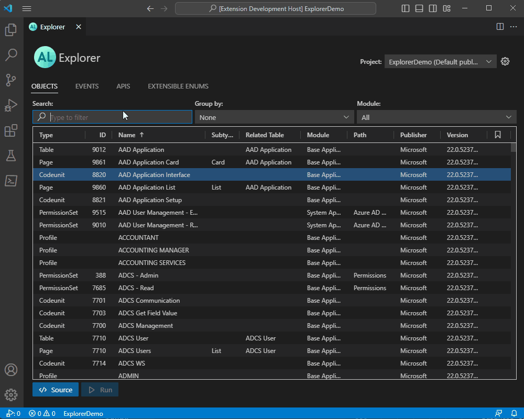Image resolution: width=524 pixels, height=419 pixels.
Task: Click the feedback icon in status bar
Action: pos(498,413)
